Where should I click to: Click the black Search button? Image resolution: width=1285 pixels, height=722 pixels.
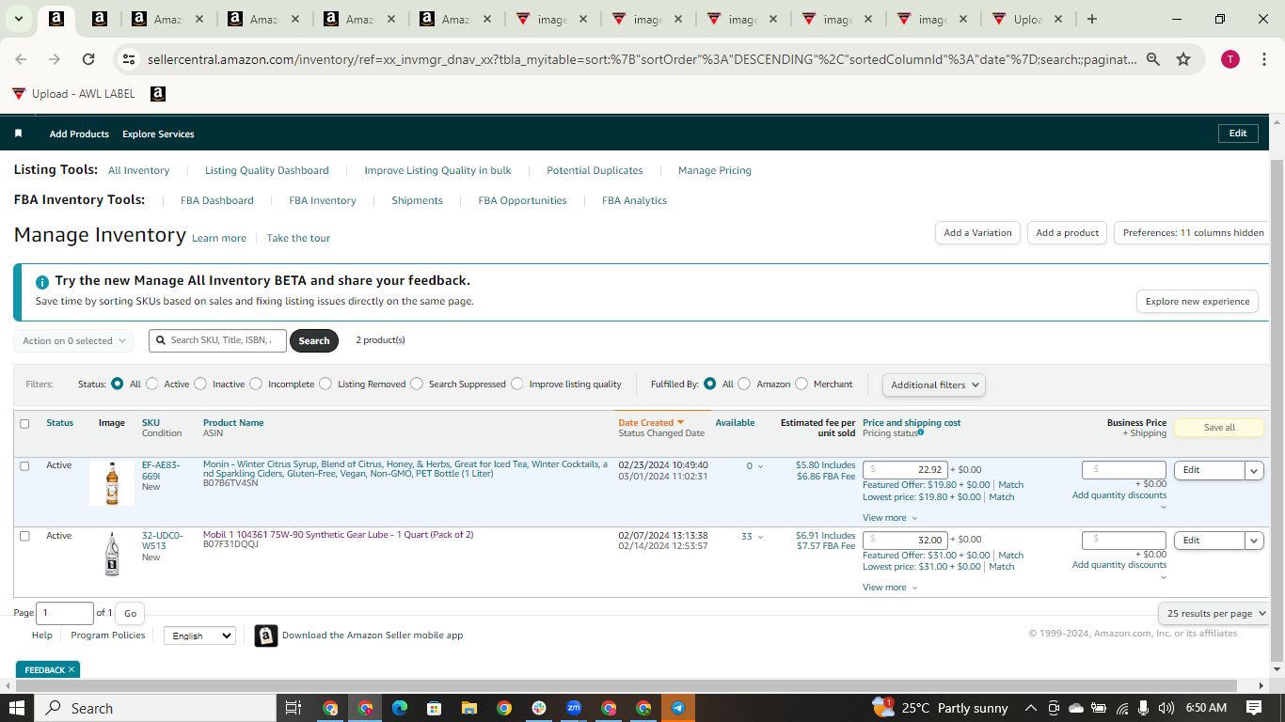click(x=314, y=340)
